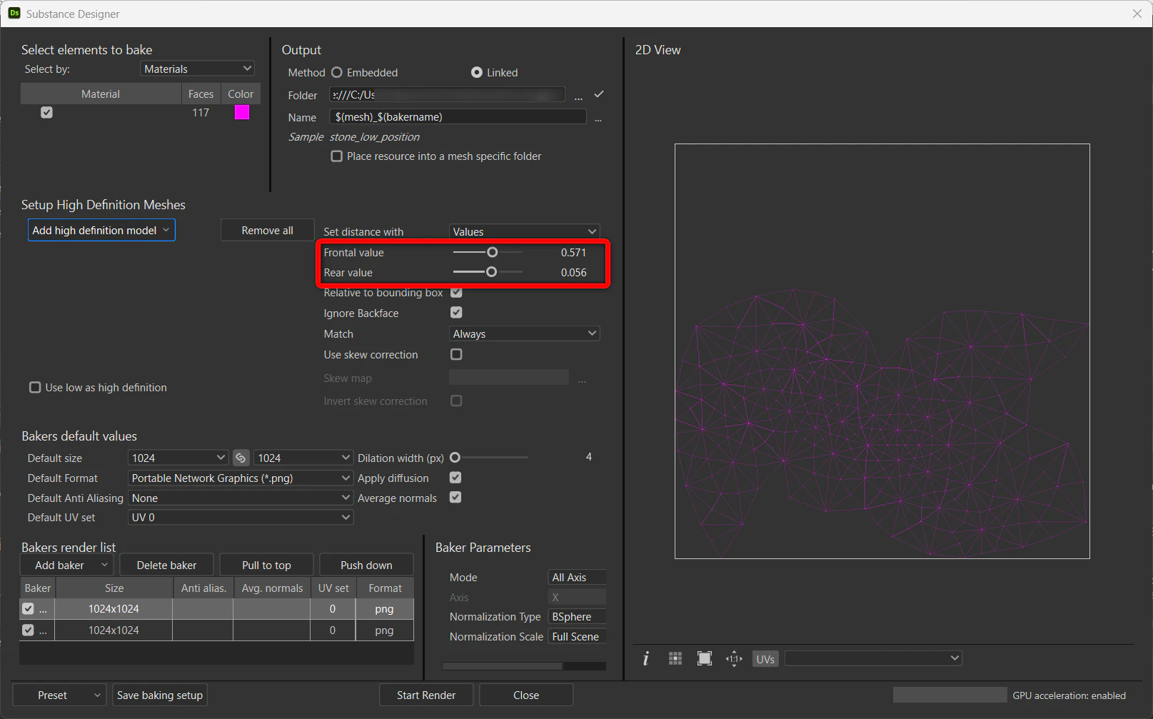
Task: Open the Set distance with Values dropdown
Action: click(x=525, y=232)
